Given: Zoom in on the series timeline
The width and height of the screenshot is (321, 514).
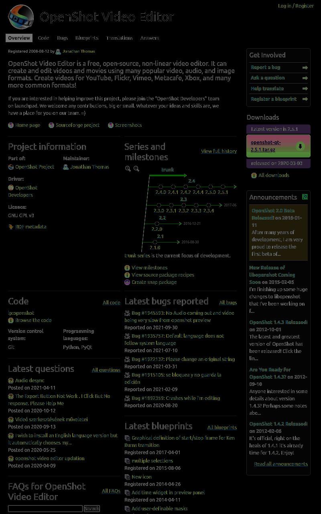Looking at the screenshot, I should [x=128, y=169].
